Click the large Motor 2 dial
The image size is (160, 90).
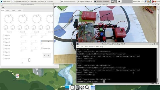[x=23, y=19]
